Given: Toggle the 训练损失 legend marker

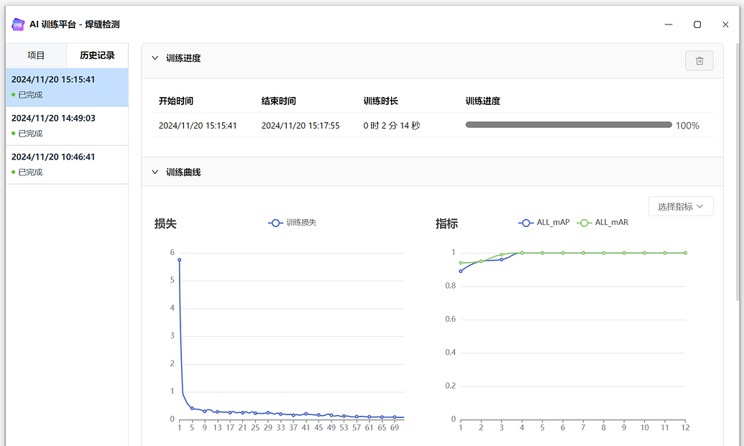Looking at the screenshot, I should (275, 223).
